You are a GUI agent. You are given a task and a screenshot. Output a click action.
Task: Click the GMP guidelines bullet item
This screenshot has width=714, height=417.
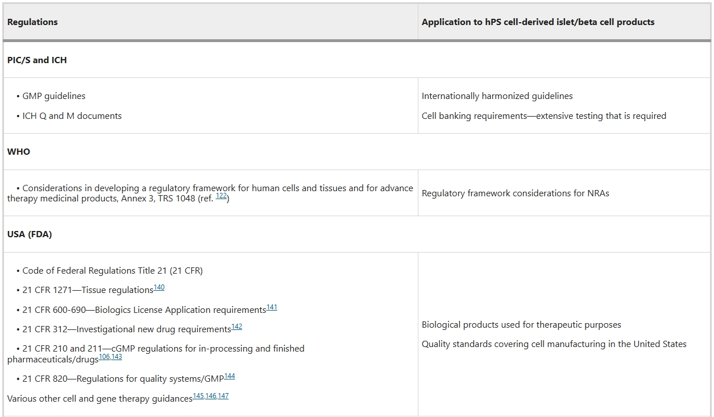click(54, 96)
